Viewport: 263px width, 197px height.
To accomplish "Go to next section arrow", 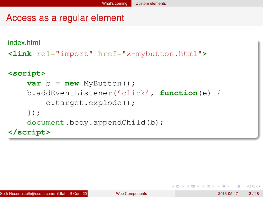I will [x=228, y=186].
